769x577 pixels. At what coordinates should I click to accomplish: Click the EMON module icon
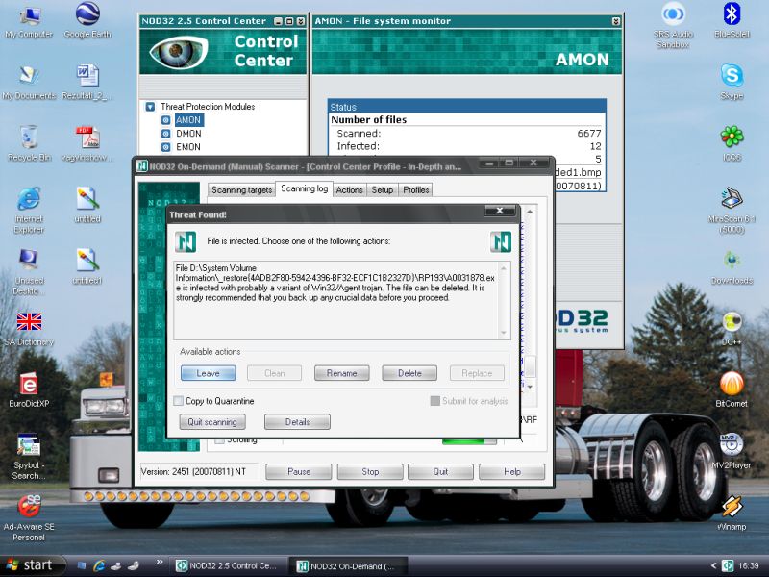[x=166, y=147]
